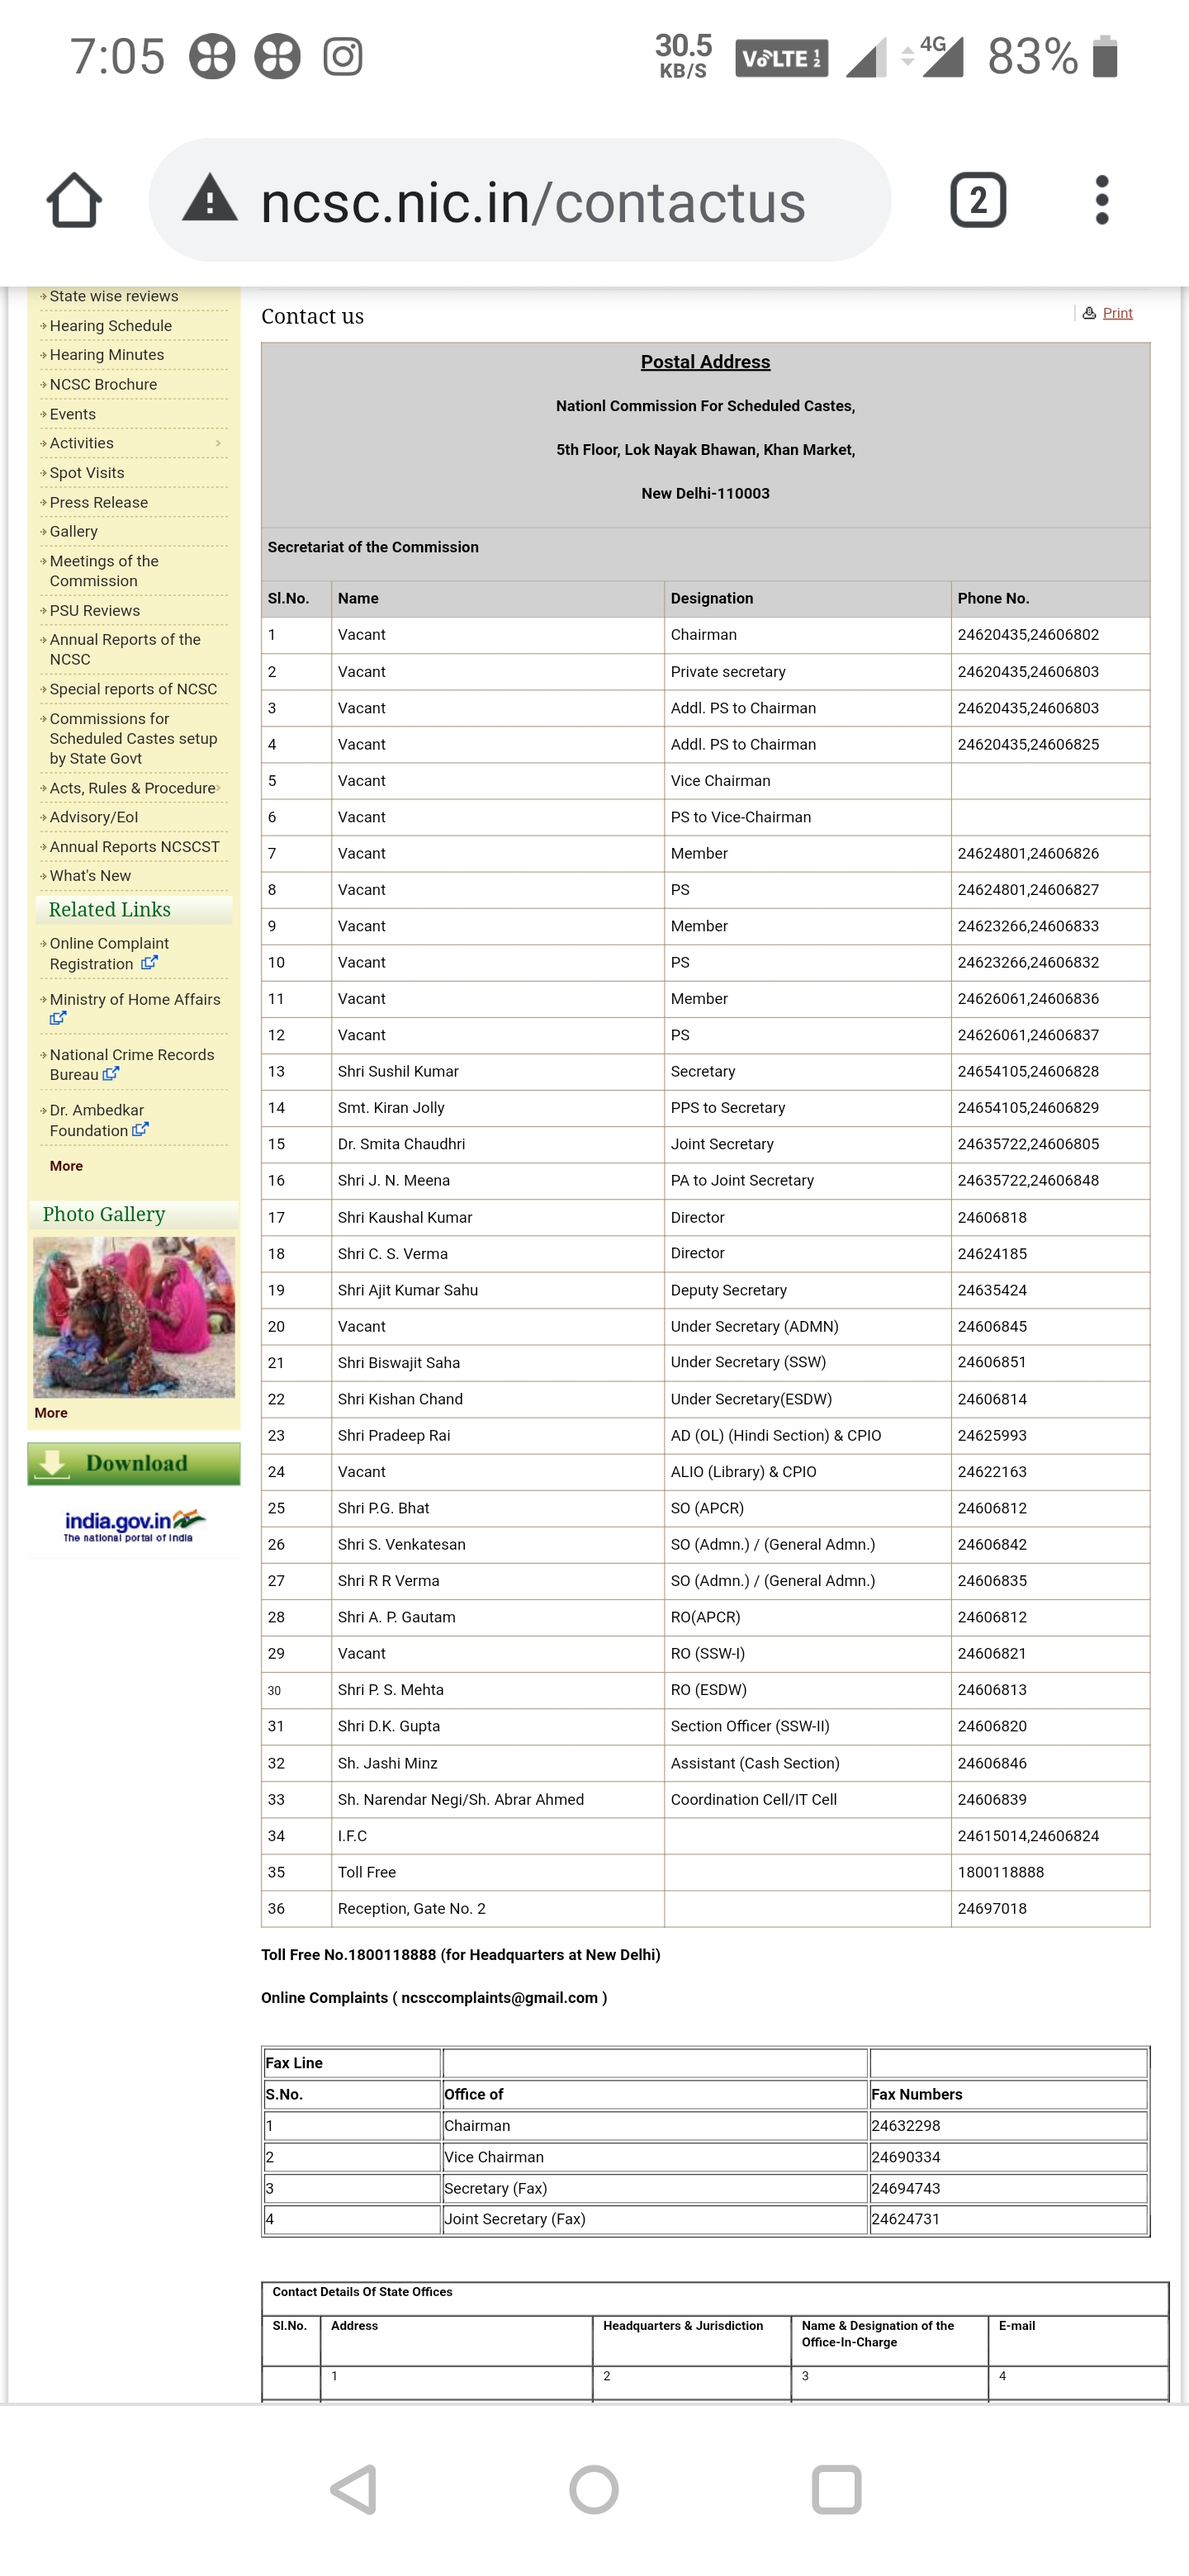Expand the Acts, Rules & Procedure submenu
1189x2576 pixels.
pos(218,788)
